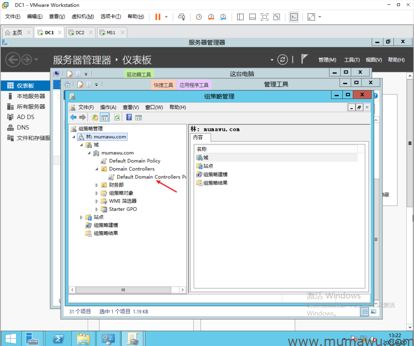414x346 pixels.
Task: Click VMware pause virtual machine button
Action: [x=158, y=17]
